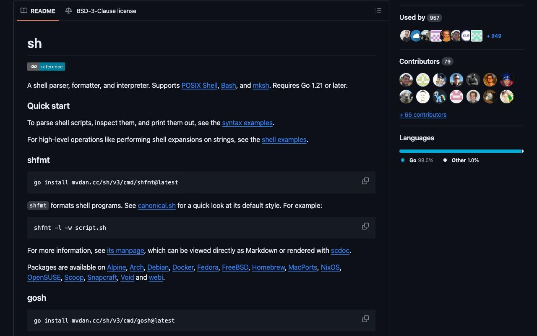The image size is (537, 336).
Task: Open the Homebrew package link
Action: pos(268,267)
